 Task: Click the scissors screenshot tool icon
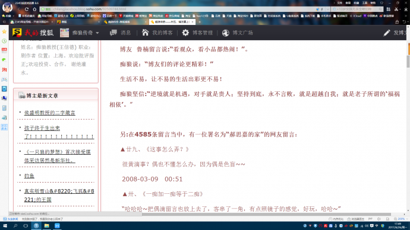[396, 9]
